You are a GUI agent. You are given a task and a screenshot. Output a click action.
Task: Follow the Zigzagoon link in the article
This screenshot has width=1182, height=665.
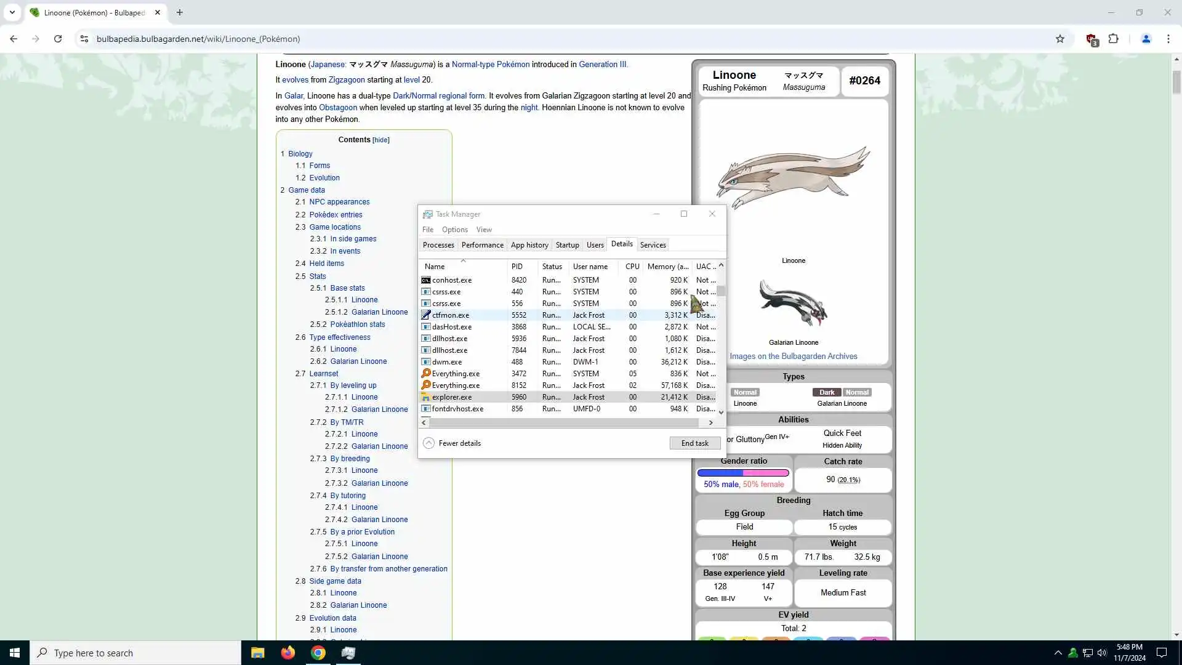pos(347,80)
